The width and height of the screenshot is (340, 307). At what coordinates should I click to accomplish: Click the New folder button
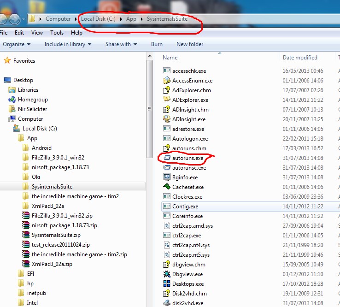pos(190,44)
